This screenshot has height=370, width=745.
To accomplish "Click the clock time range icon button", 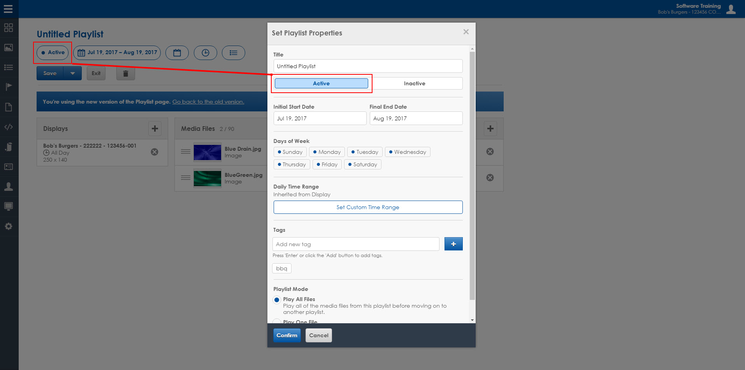I will [x=205, y=53].
